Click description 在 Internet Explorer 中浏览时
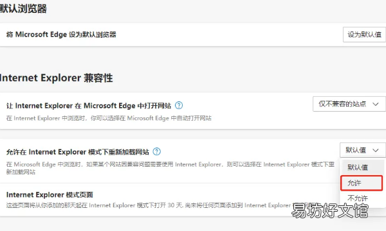Image resolution: width=386 pixels, height=231 pixels. pyautogui.click(x=109, y=118)
